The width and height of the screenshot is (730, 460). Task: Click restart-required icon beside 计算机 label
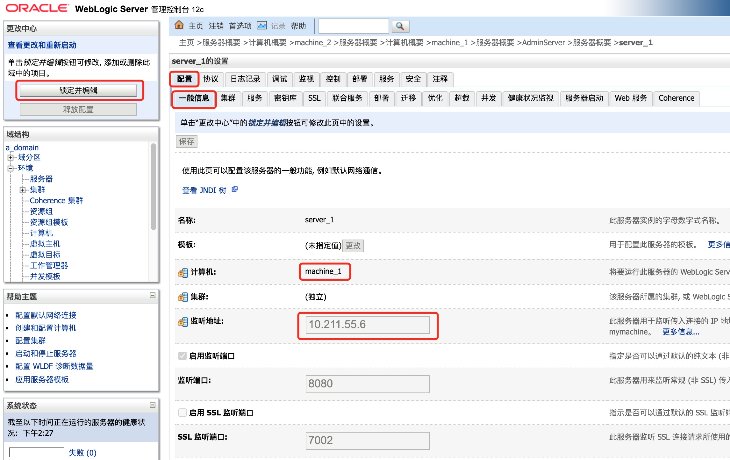pos(183,272)
